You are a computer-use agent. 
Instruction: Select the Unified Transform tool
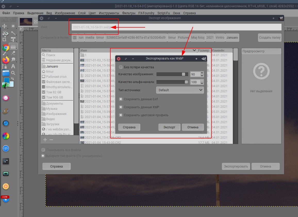point(13,39)
